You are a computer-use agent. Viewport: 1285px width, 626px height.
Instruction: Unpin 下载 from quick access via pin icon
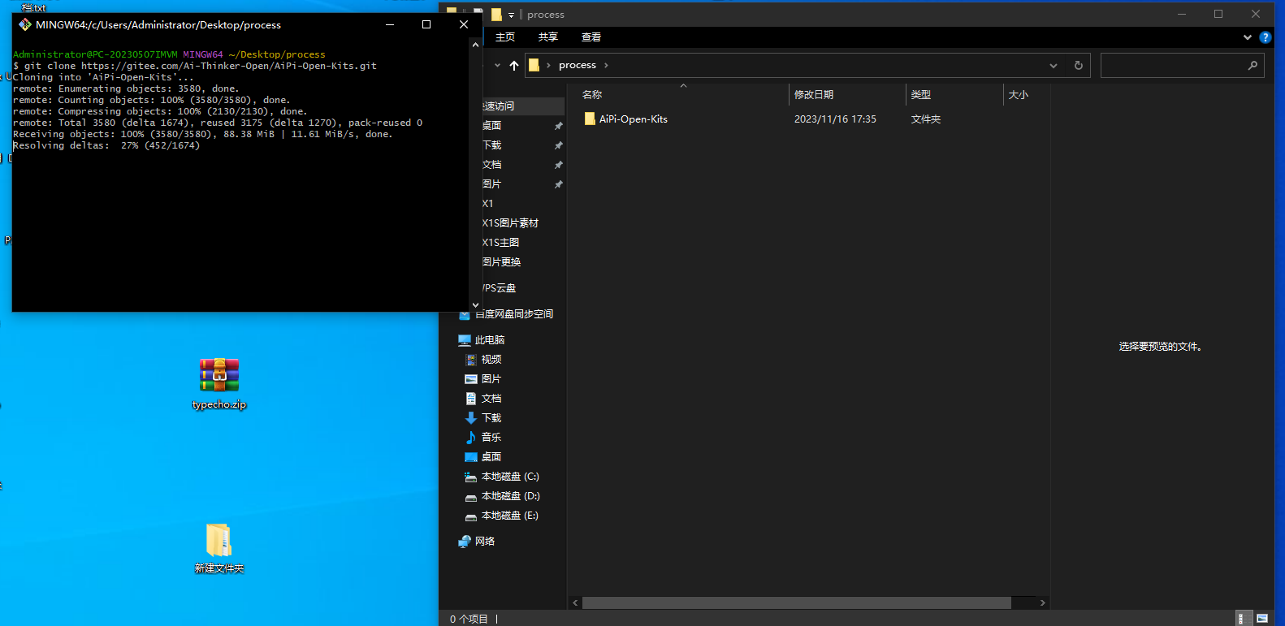[558, 145]
